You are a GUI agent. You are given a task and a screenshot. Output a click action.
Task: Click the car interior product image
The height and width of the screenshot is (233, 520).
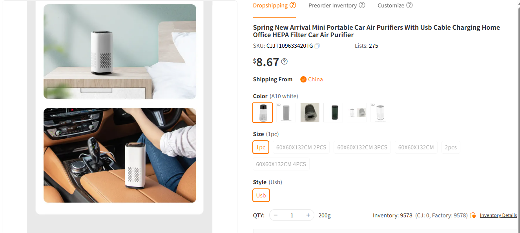point(120,155)
